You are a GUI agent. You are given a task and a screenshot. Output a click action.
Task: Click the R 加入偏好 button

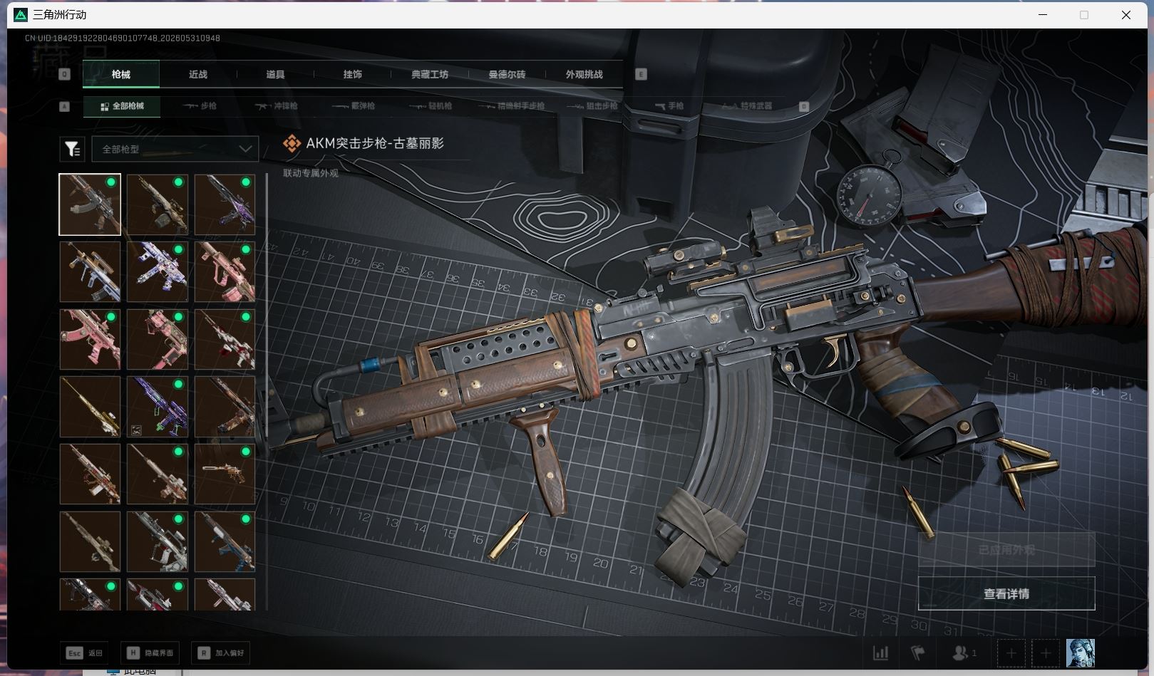[x=221, y=652]
